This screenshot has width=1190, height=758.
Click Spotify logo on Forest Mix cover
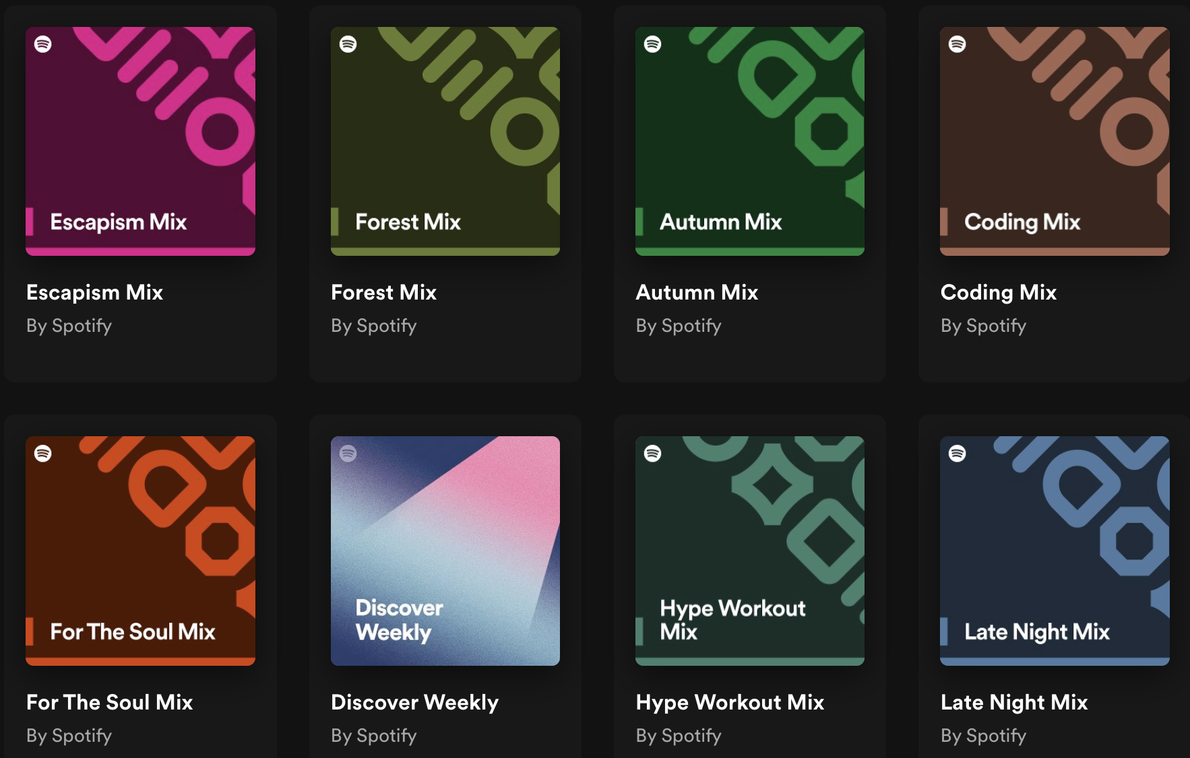[x=348, y=44]
